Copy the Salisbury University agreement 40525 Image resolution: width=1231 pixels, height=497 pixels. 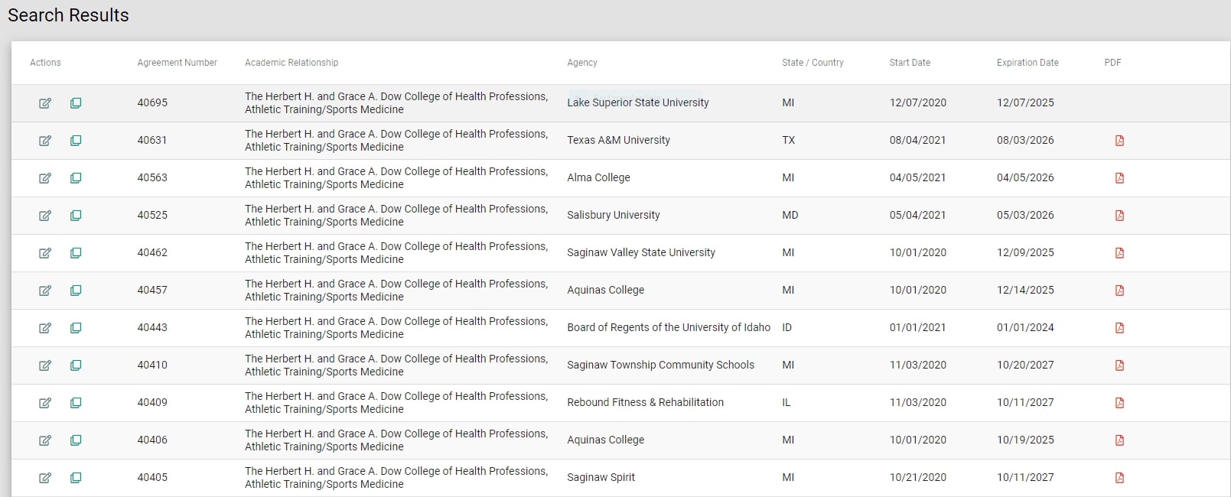[75, 216]
